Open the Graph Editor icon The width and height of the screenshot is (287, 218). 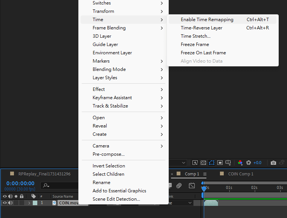tap(192, 186)
